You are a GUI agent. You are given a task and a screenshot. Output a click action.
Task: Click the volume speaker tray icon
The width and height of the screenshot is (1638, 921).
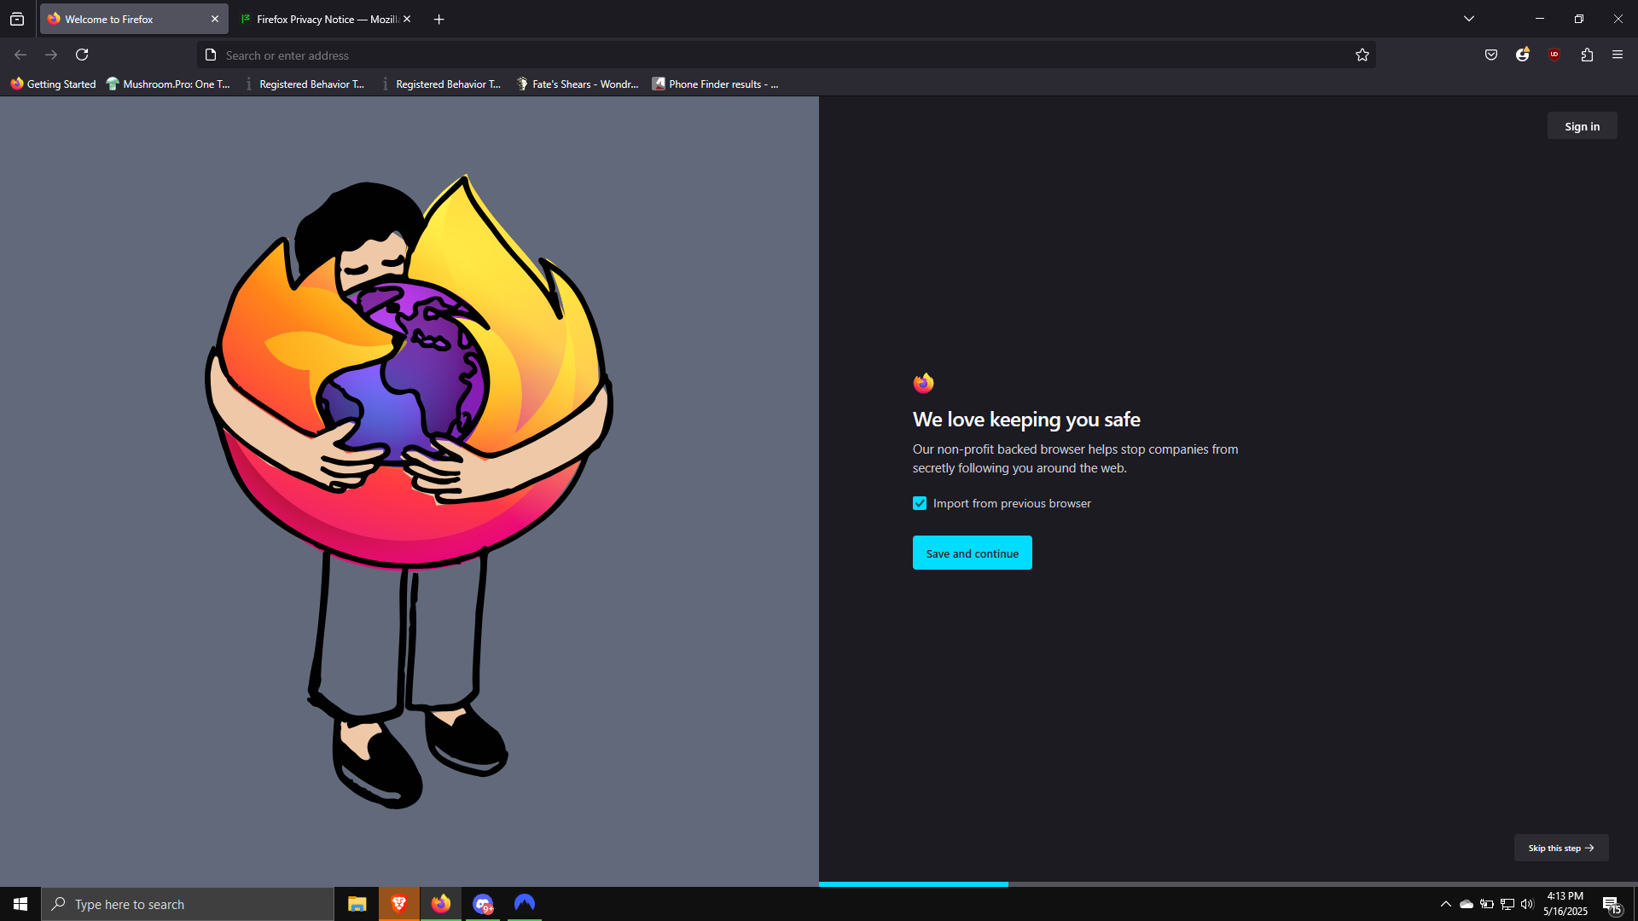(1527, 904)
